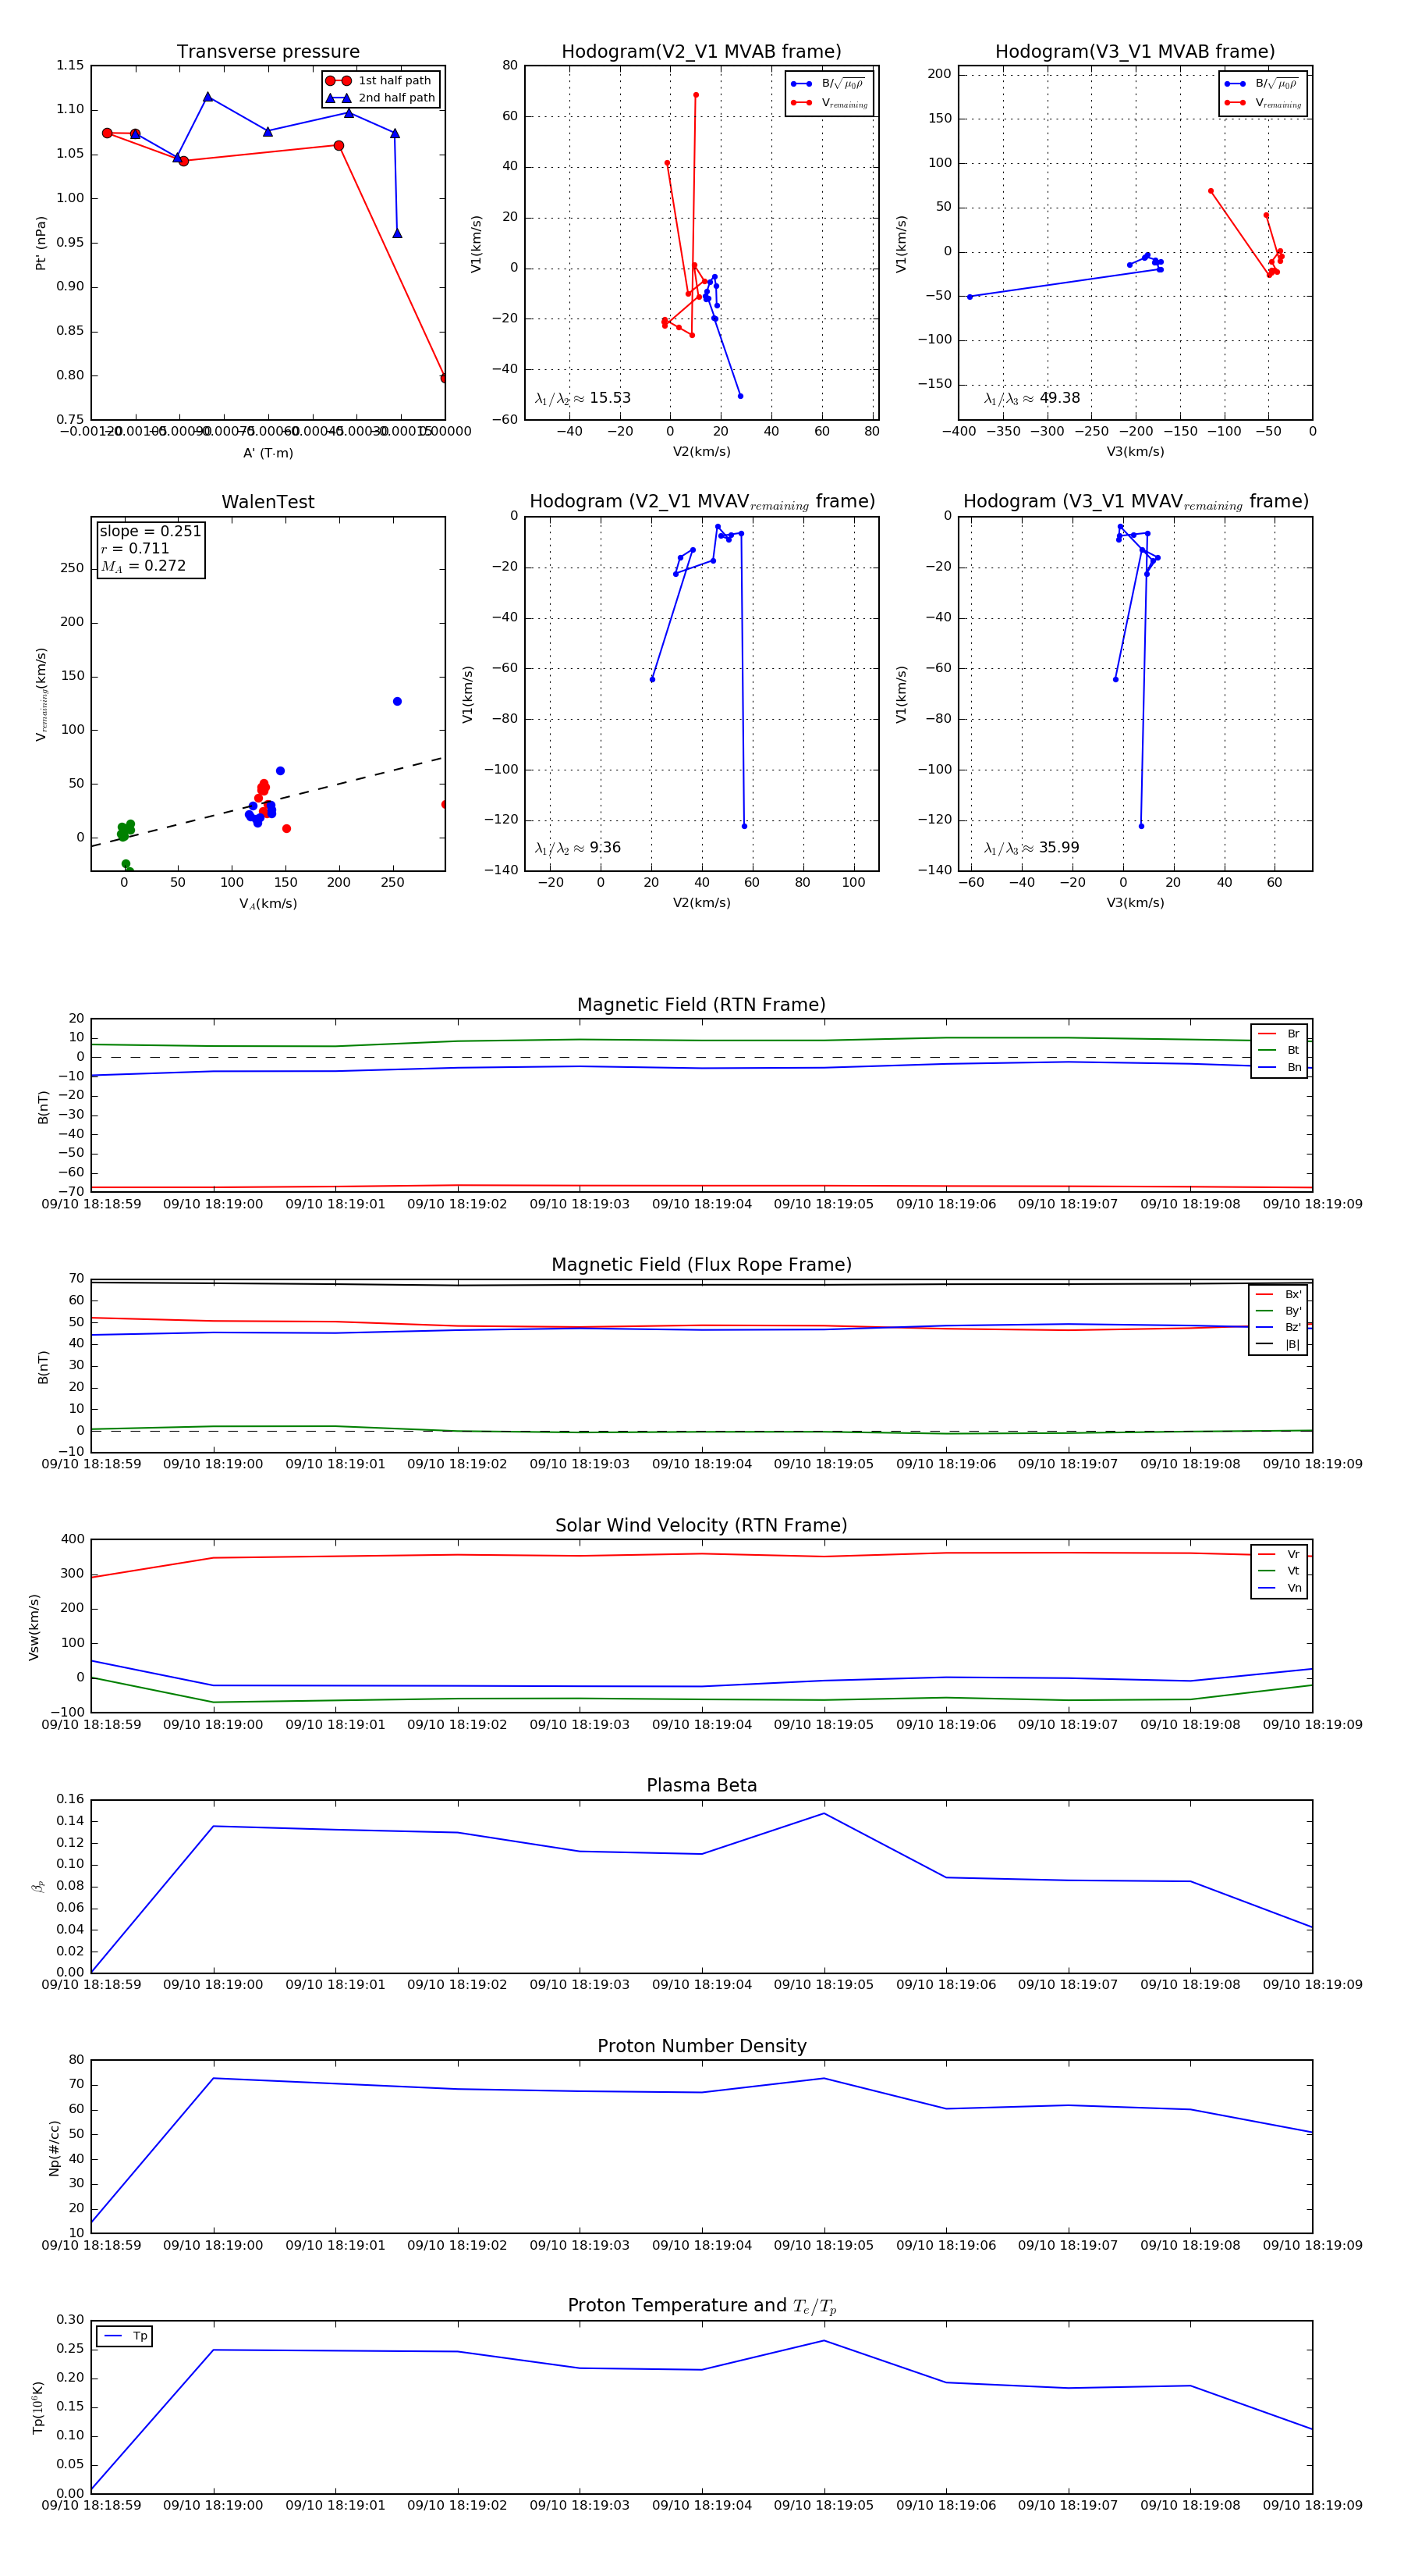Click the V_remaining legend entry in V2_V1 MVAB hodogram
The height and width of the screenshot is (2576, 1404).
[829, 103]
